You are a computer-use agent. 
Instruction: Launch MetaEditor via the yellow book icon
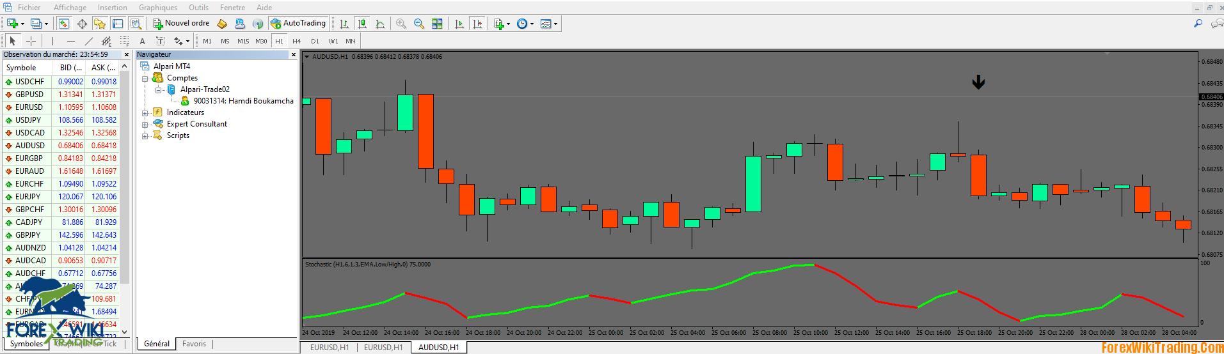point(222,24)
